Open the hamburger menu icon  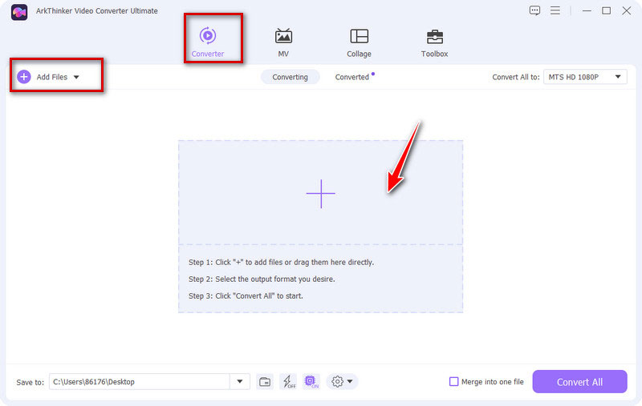(555, 10)
